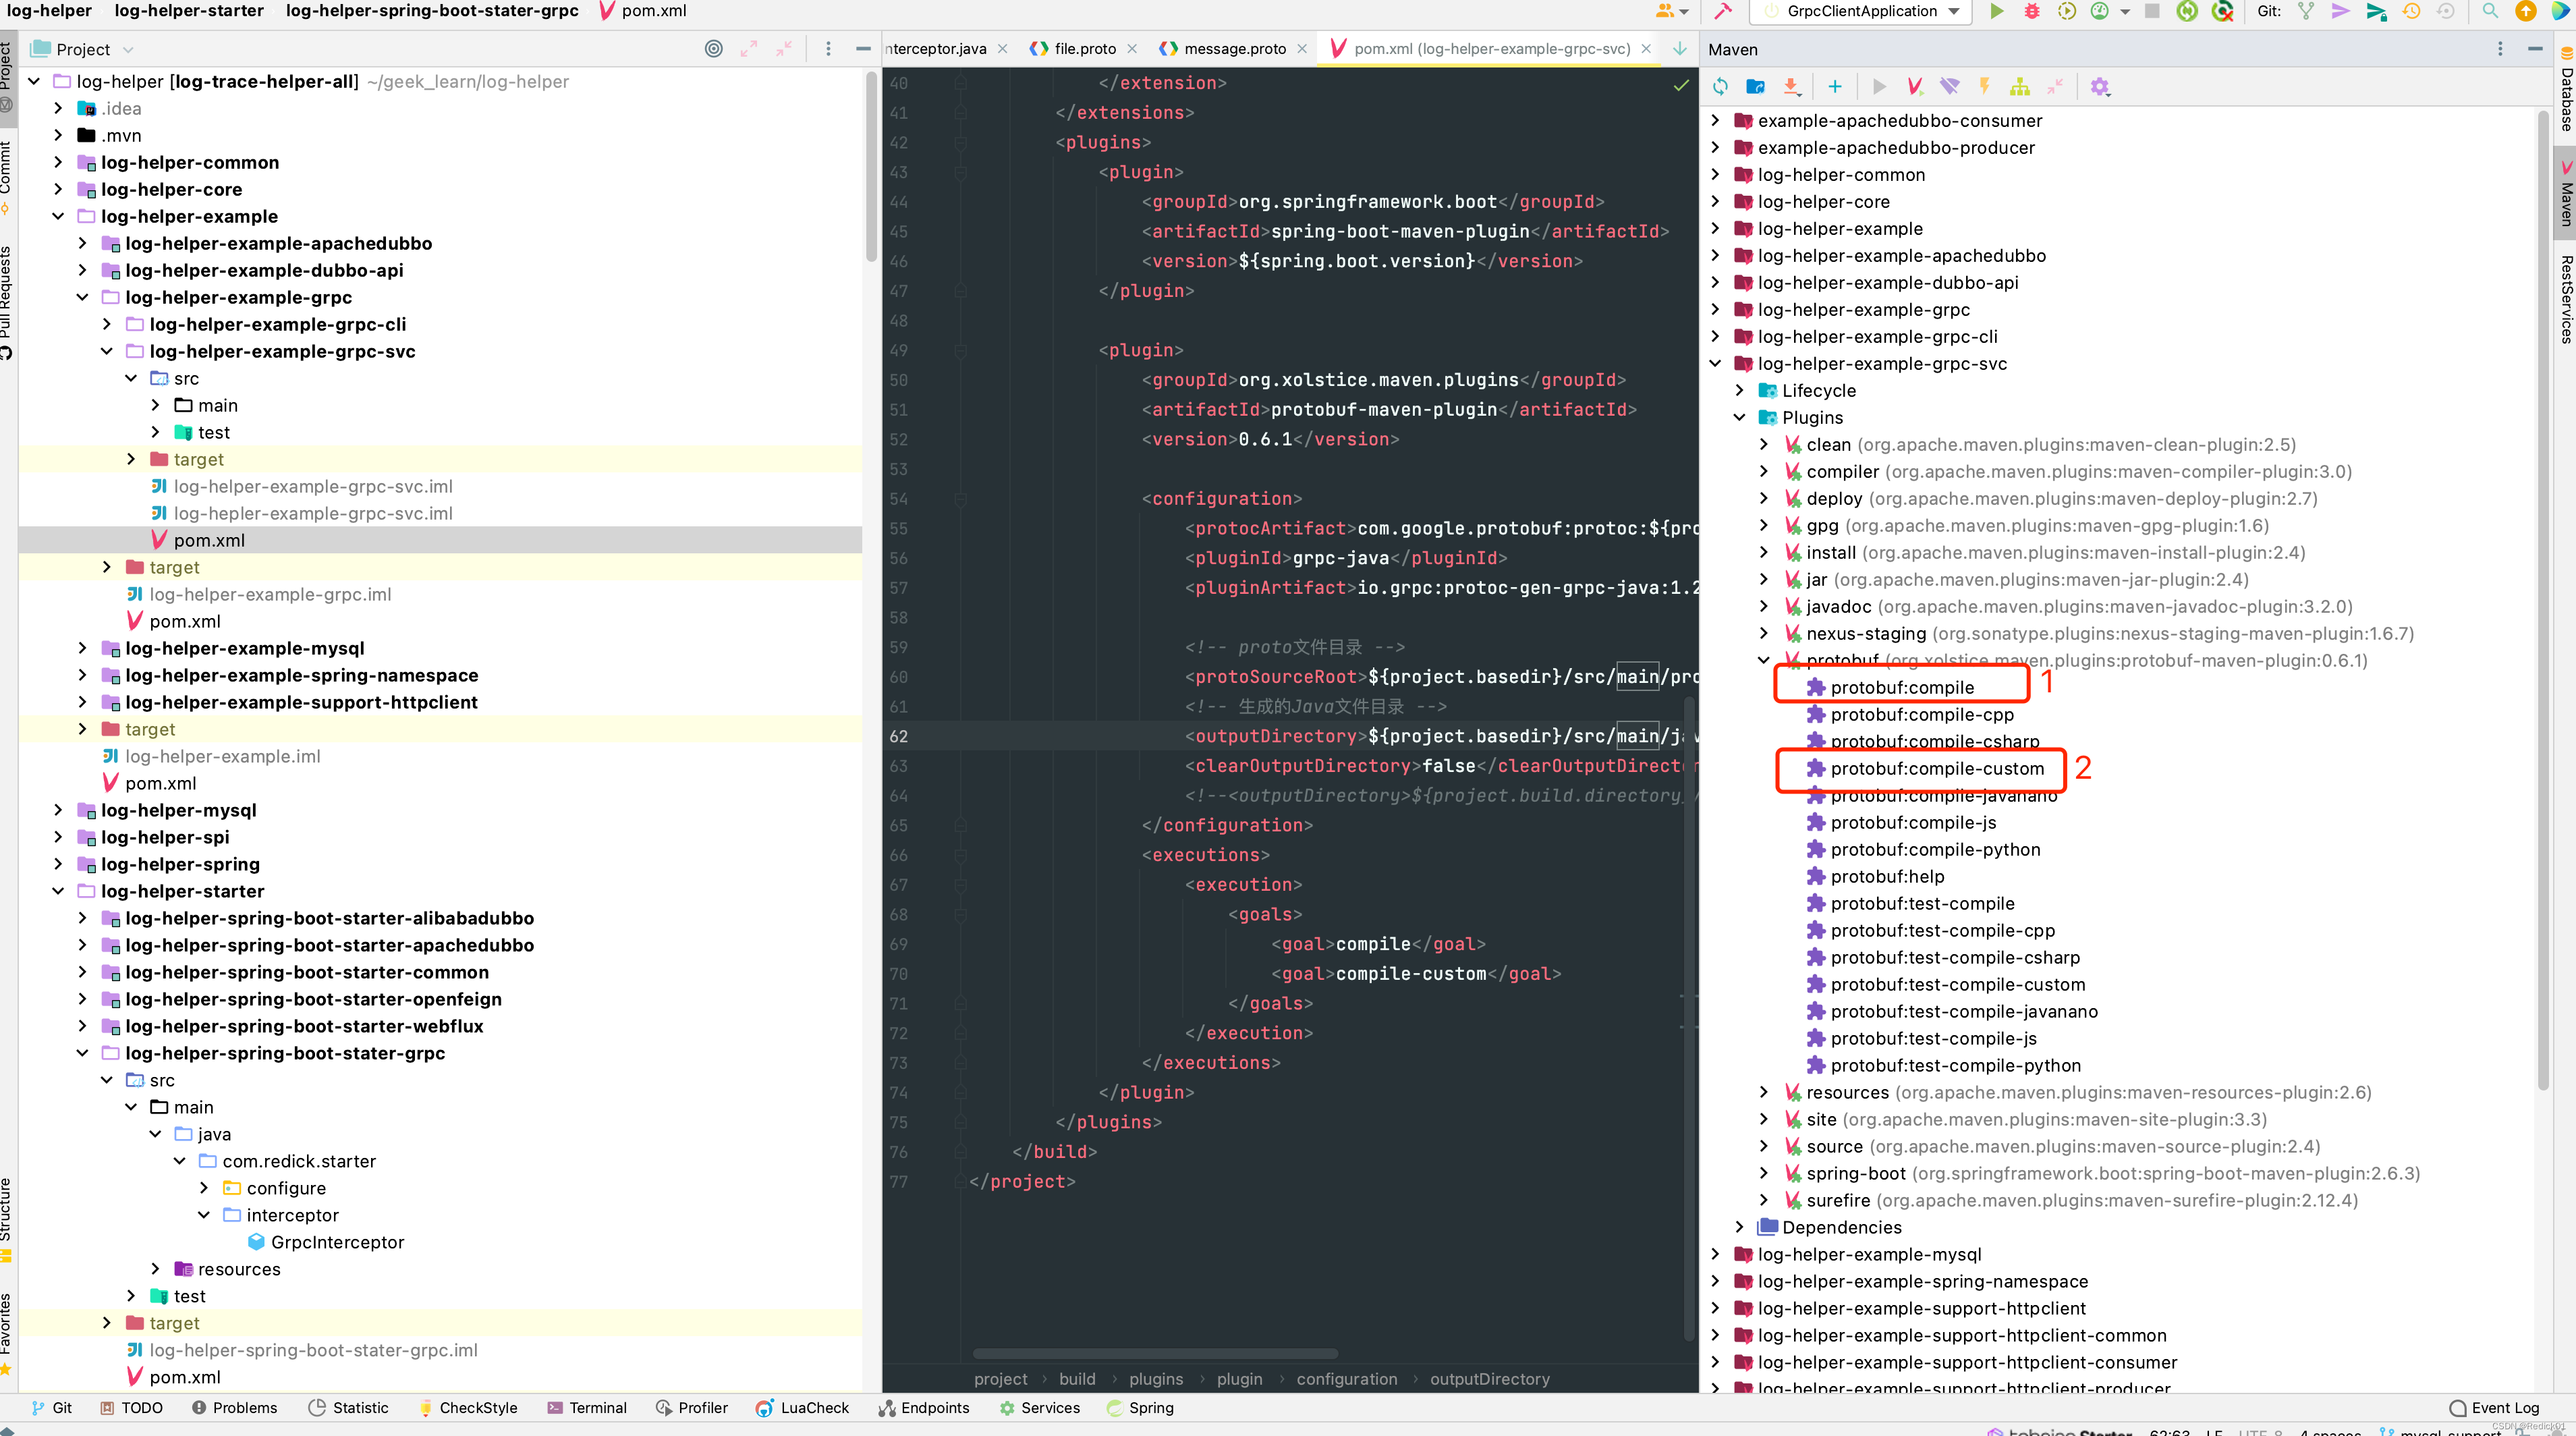Select protobuf:compile-js goal in Maven panel
Screen dimensions: 2576x1436
coord(1913,822)
